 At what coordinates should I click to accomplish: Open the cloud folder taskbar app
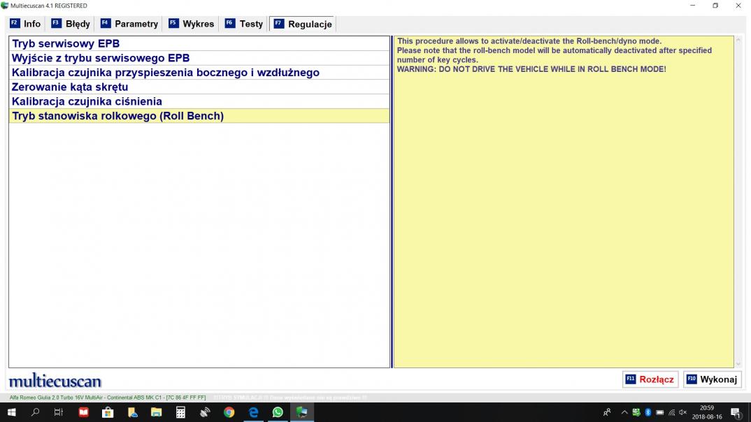click(132, 412)
